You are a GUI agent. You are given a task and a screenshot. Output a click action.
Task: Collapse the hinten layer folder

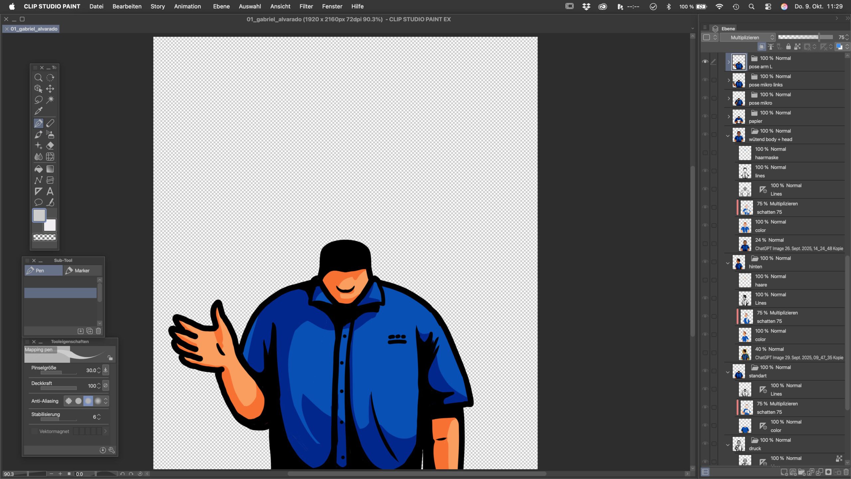pyautogui.click(x=728, y=263)
